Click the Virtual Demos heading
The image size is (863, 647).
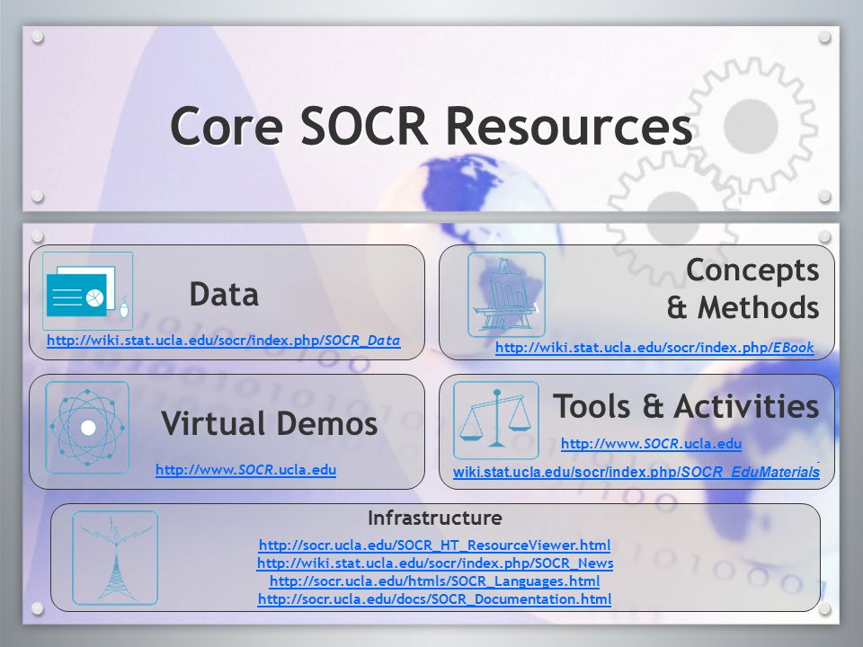point(270,423)
